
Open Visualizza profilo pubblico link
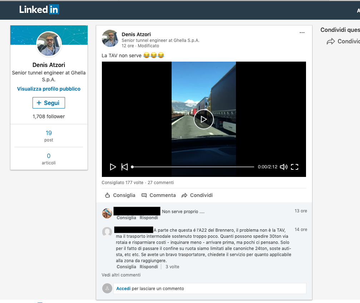pyautogui.click(x=49, y=89)
